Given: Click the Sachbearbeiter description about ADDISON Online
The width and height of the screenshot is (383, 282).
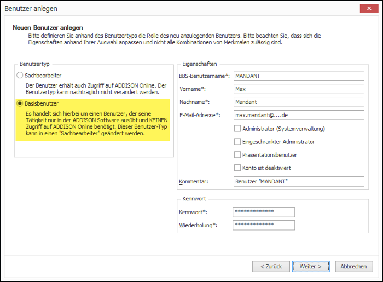Looking at the screenshot, I should click(96, 89).
